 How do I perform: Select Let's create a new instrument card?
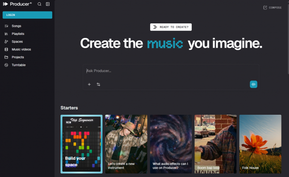coord(126,144)
